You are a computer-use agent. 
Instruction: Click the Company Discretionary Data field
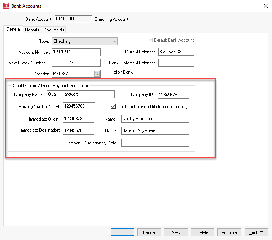(x=155, y=143)
